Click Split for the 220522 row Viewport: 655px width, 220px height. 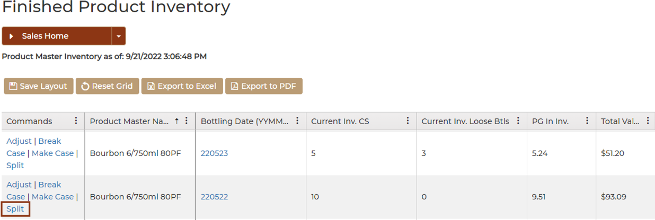pos(15,209)
